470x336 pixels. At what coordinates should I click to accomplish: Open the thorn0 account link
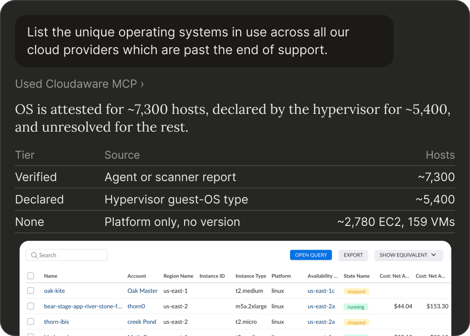pos(136,306)
